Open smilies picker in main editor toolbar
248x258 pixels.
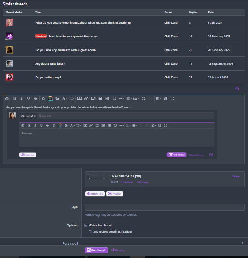click(x=114, y=98)
